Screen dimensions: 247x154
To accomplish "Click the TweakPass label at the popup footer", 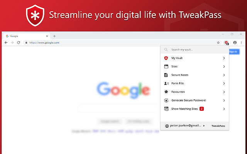I will (218, 126).
